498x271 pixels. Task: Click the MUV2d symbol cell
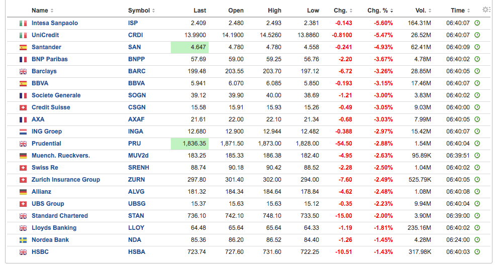138,156
